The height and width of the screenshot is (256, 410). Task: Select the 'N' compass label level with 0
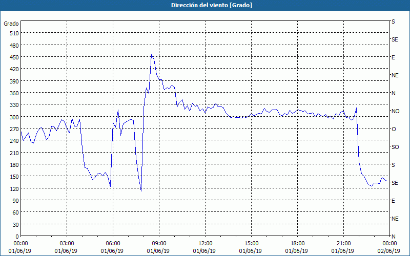tap(393, 237)
